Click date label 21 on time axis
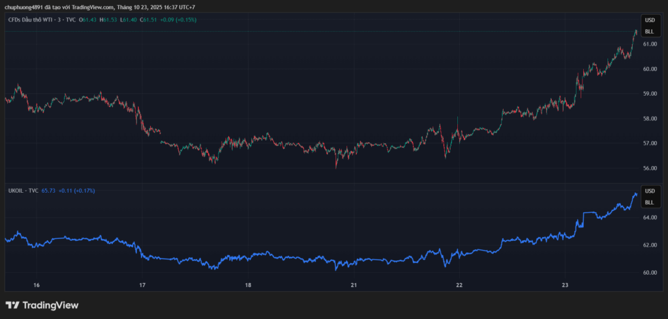This screenshot has width=668, height=319. (x=354, y=285)
